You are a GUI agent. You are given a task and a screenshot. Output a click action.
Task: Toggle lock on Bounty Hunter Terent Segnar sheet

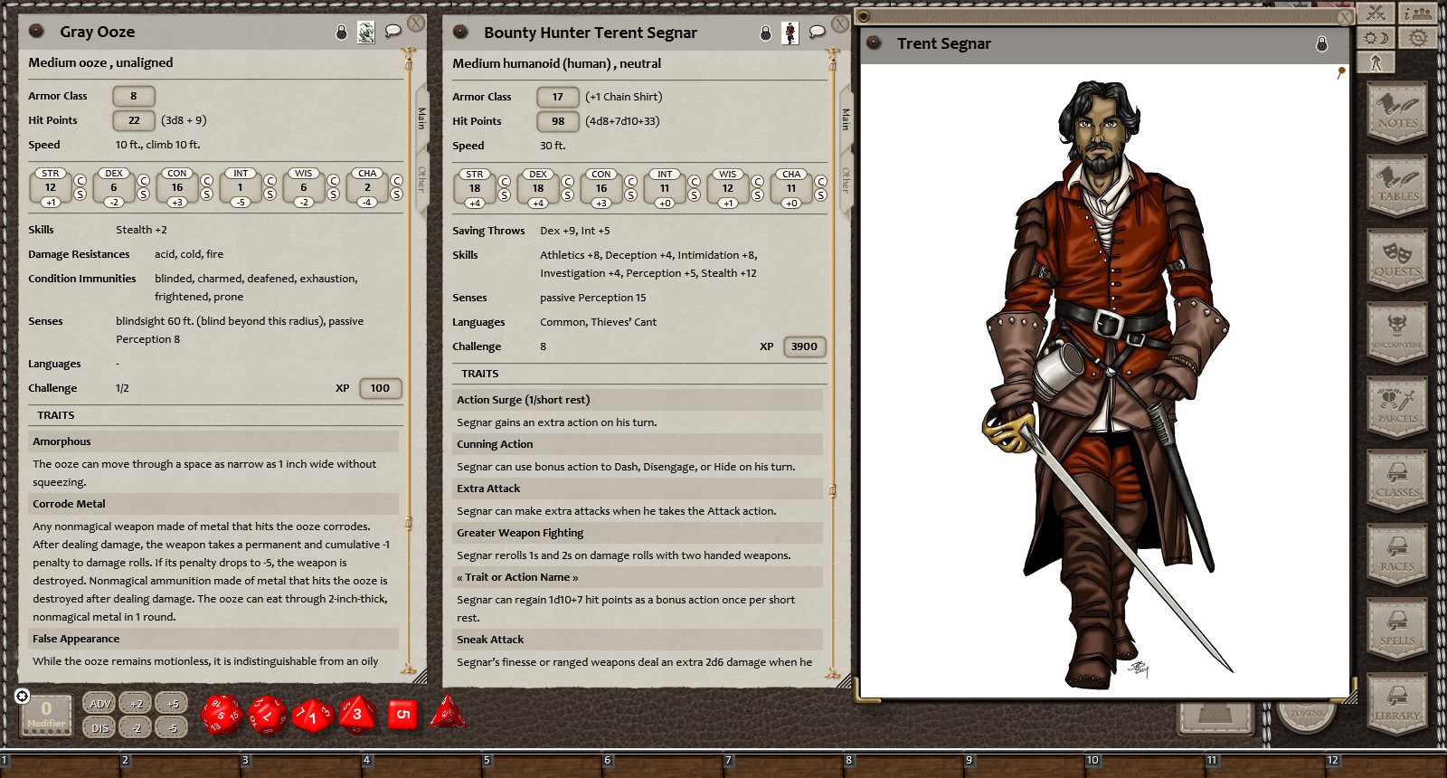pos(765,33)
